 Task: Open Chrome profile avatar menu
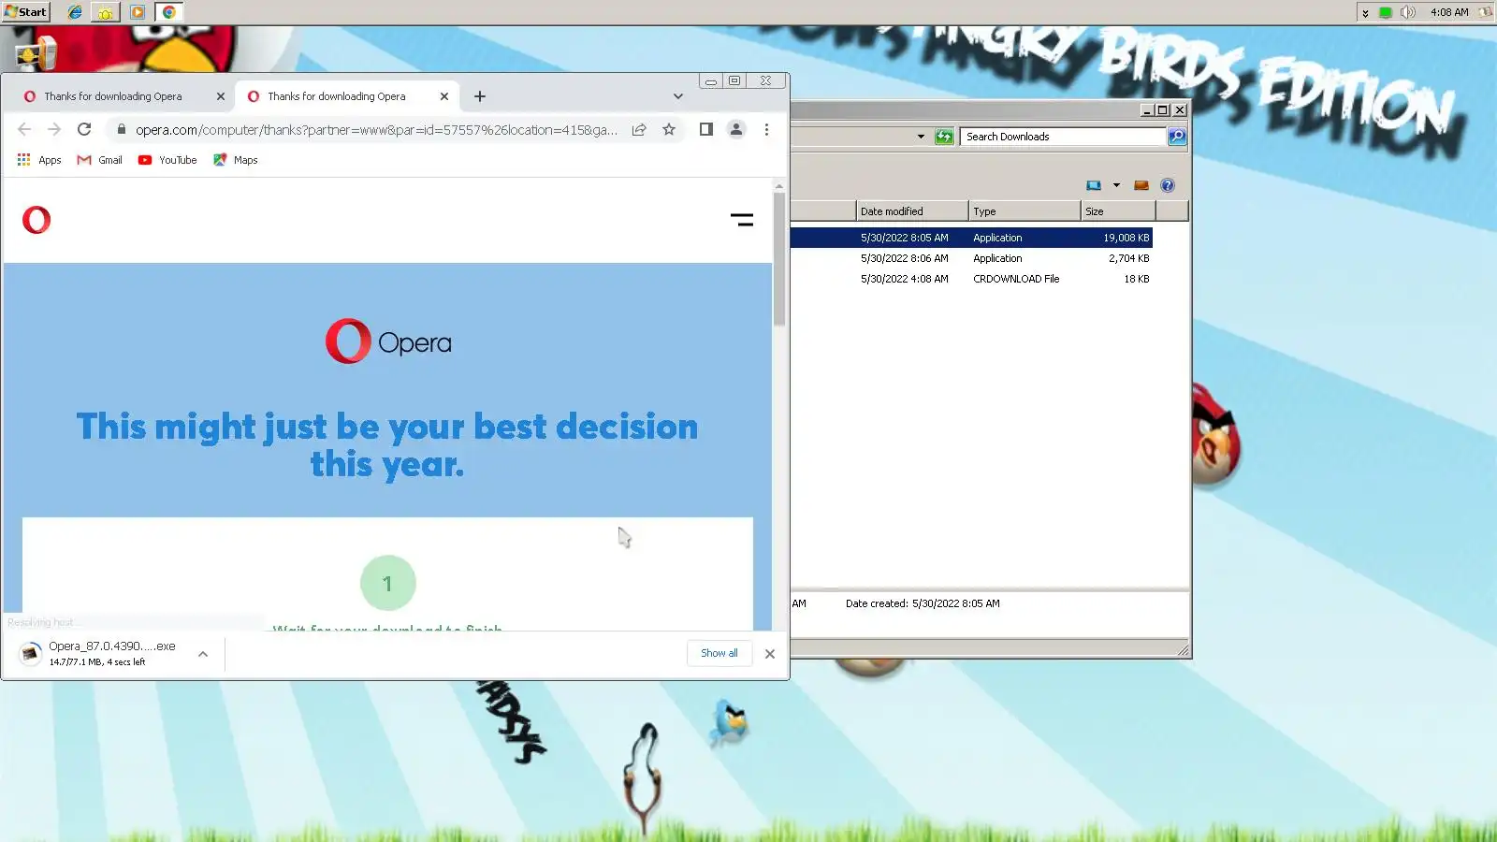[x=736, y=130]
